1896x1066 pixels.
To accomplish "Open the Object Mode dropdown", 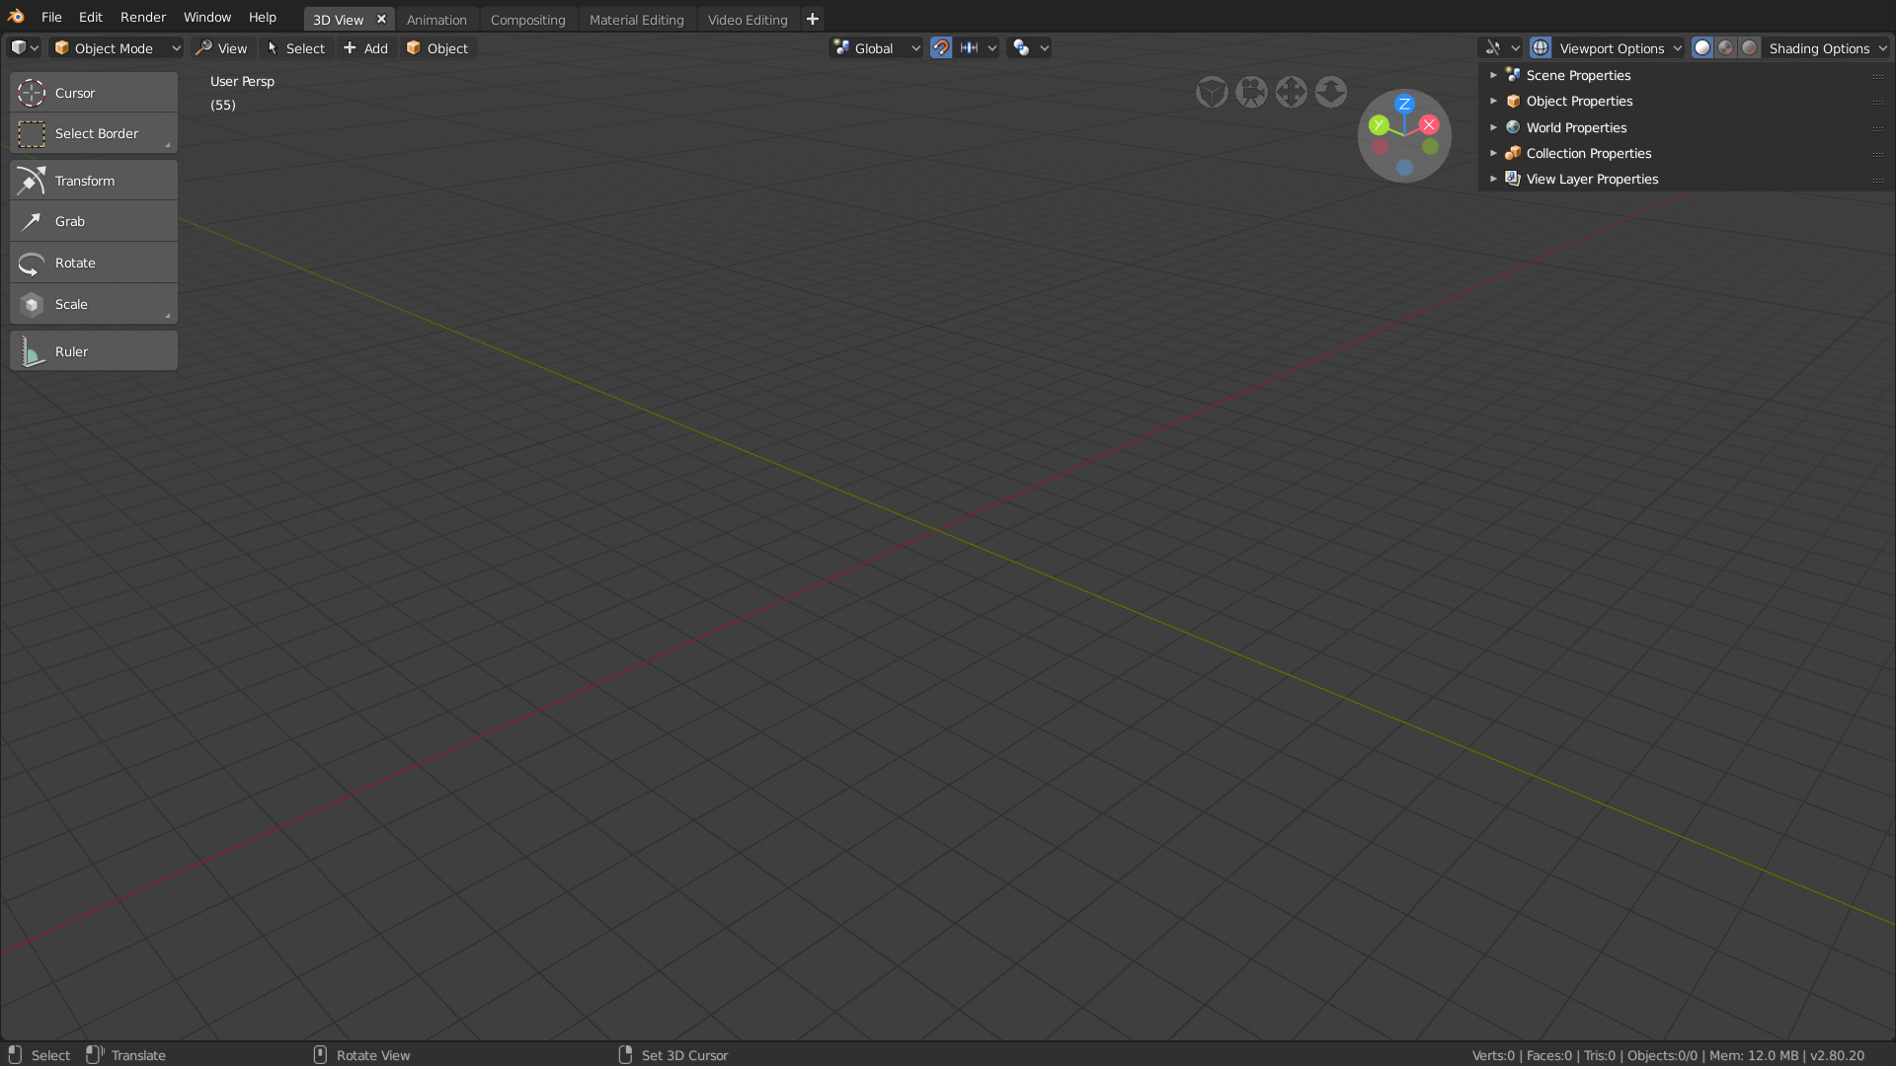I will [115, 47].
